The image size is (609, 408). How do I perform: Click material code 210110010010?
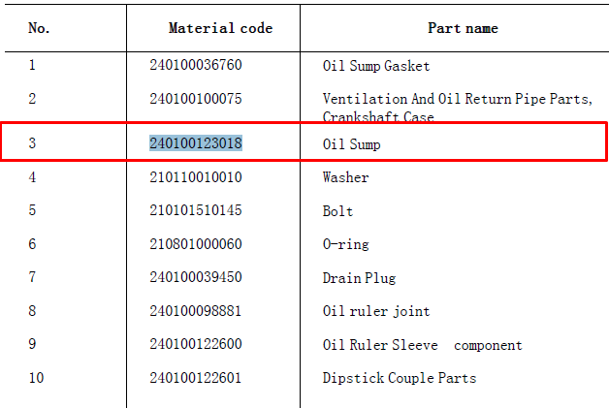click(x=196, y=177)
